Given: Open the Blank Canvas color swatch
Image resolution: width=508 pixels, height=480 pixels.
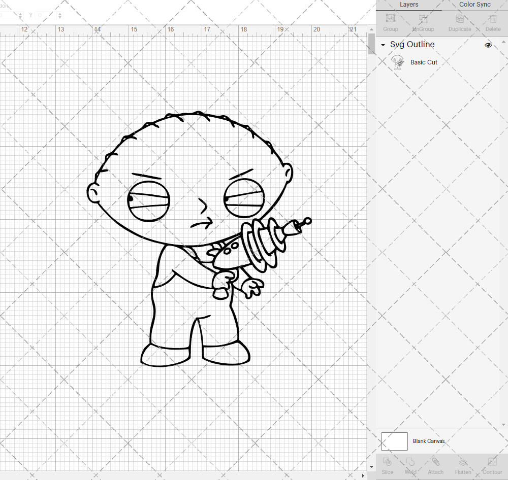Looking at the screenshot, I should (x=394, y=441).
